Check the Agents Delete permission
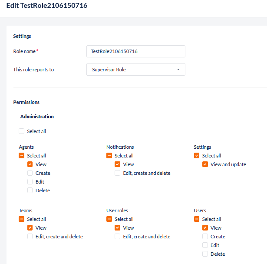This screenshot has width=267, height=264. 30,190
